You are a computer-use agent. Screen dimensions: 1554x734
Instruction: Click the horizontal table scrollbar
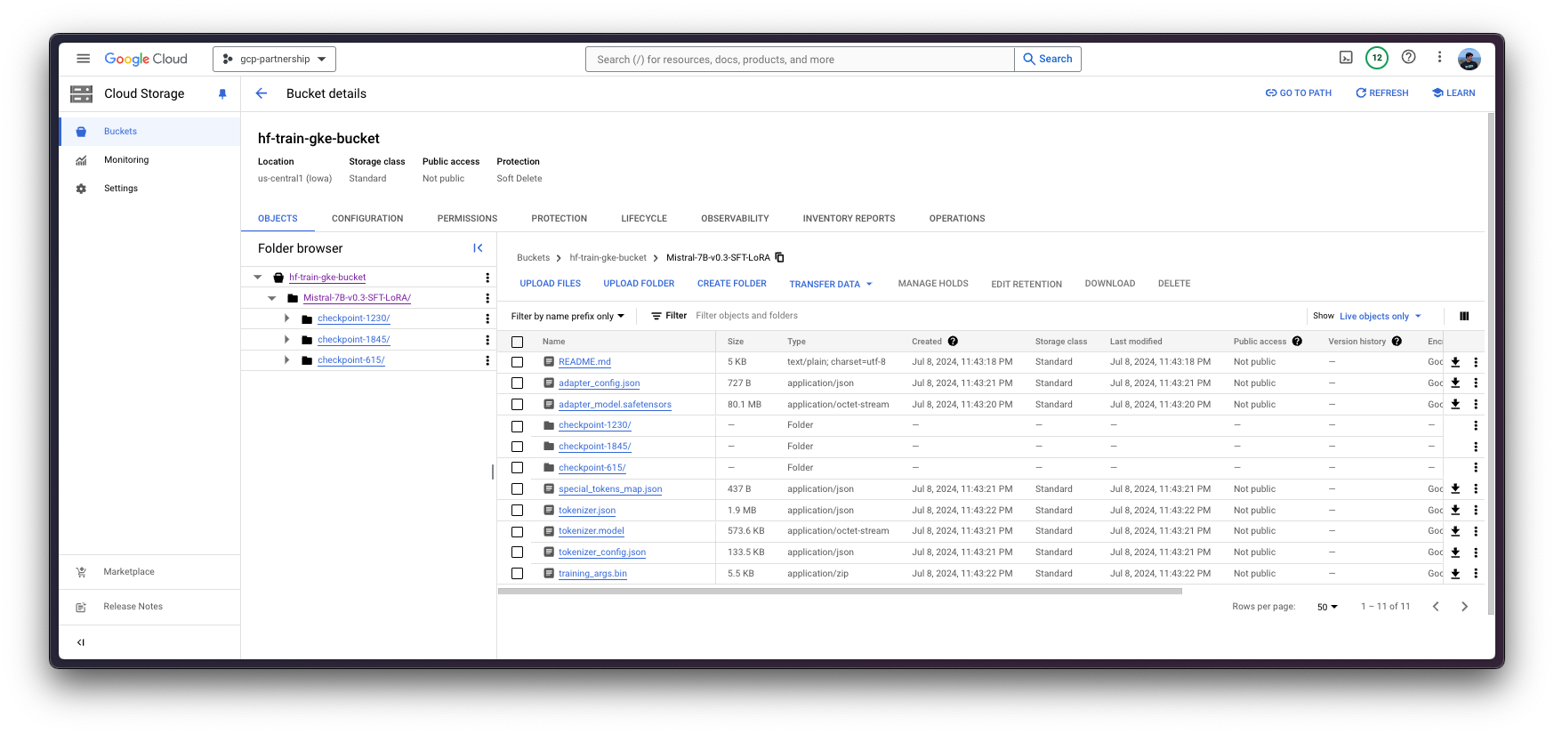pyautogui.click(x=840, y=591)
